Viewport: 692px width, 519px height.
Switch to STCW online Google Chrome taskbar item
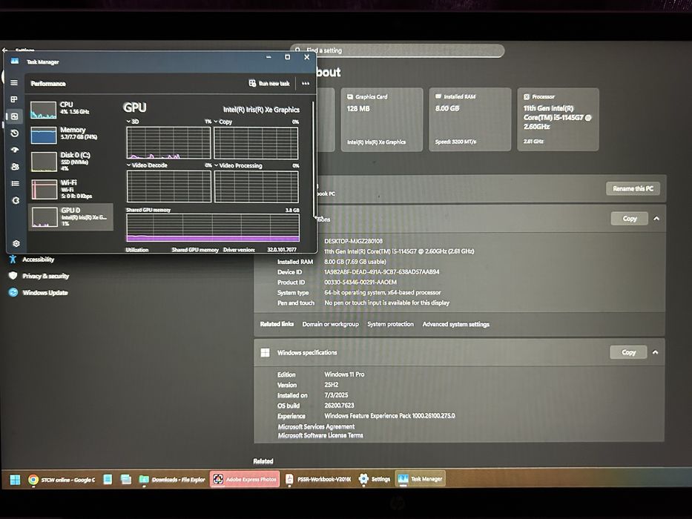pos(62,479)
